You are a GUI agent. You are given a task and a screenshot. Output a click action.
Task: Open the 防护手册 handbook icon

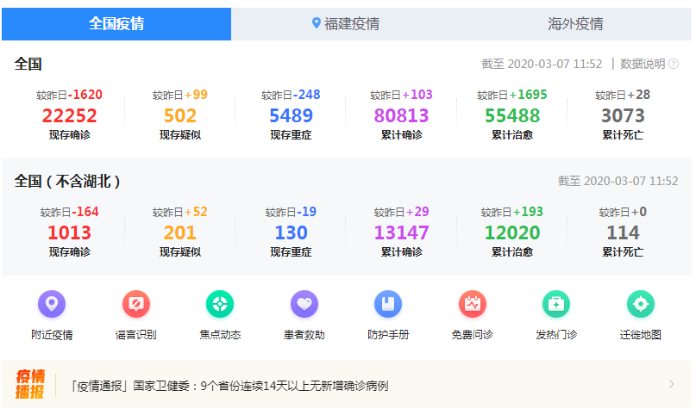point(388,304)
